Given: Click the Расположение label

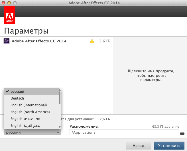Looking at the screenshot, I should click(x=84, y=126).
